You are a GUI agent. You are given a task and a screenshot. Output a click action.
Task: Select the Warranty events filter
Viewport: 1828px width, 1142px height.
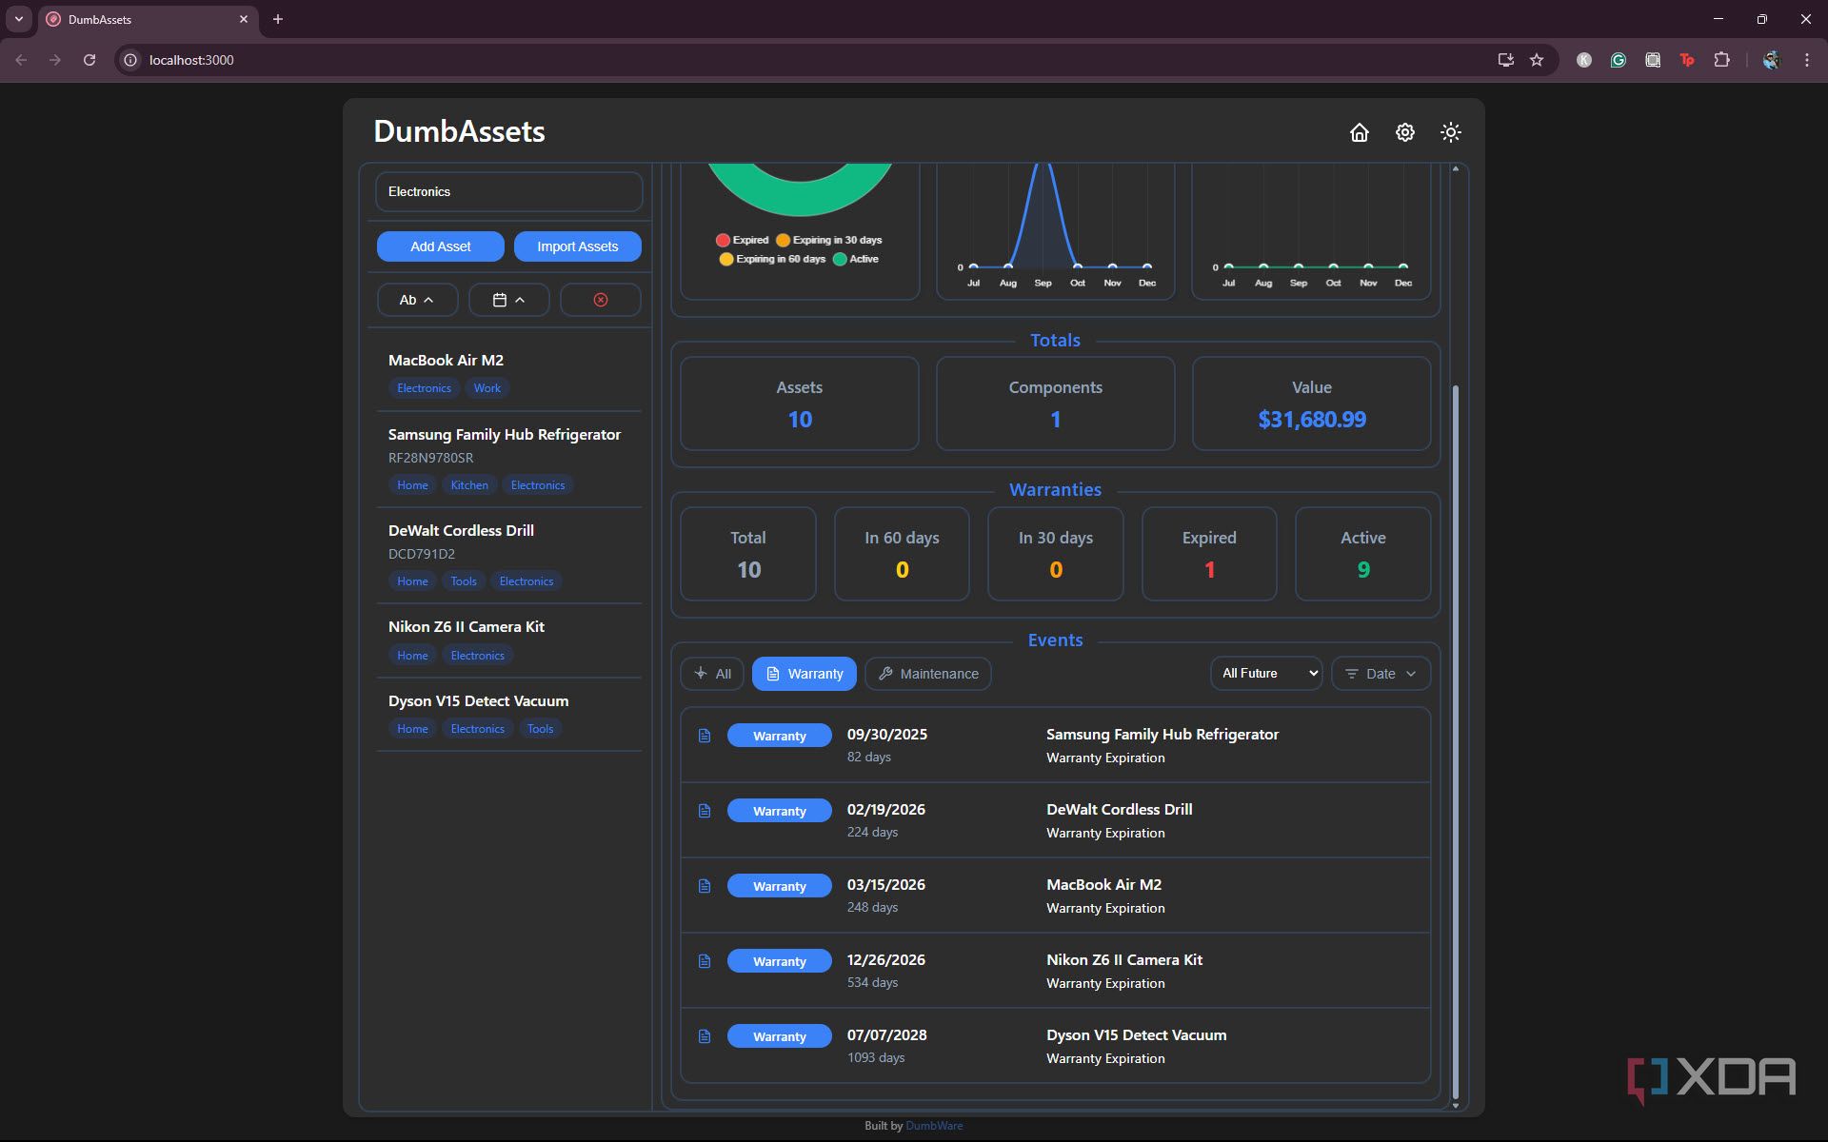coord(804,674)
